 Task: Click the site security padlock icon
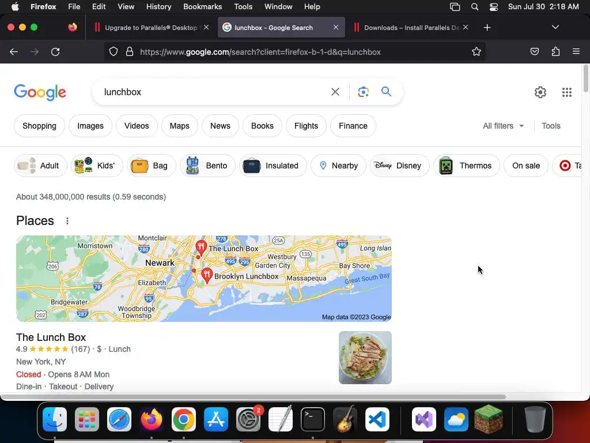[130, 52]
